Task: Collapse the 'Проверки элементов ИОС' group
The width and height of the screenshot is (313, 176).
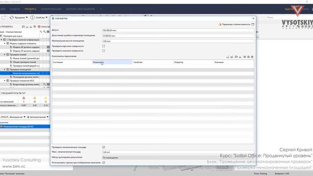Action: tap(5, 81)
